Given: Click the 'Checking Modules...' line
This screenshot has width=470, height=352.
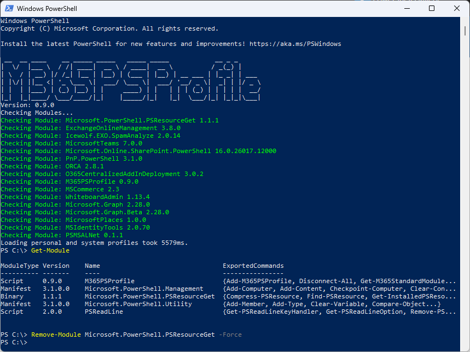Looking at the screenshot, I should [x=37, y=113].
